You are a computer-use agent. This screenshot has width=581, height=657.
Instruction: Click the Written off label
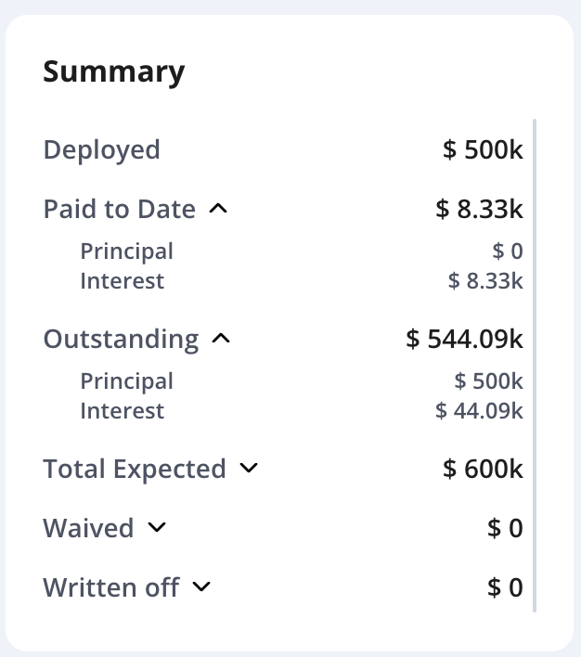(110, 586)
